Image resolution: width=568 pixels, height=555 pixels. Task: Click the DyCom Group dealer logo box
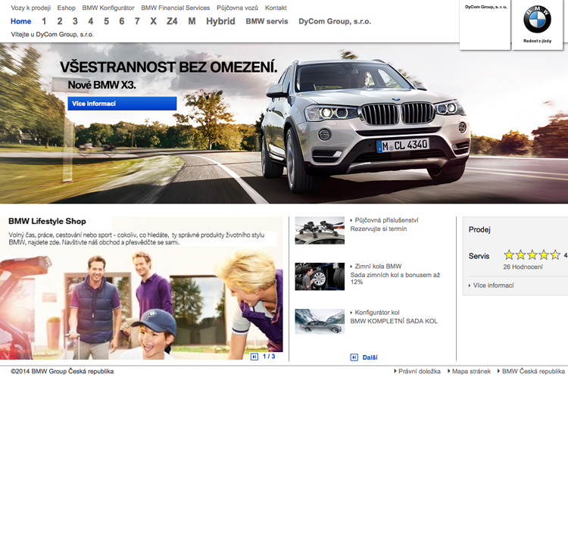(x=485, y=25)
